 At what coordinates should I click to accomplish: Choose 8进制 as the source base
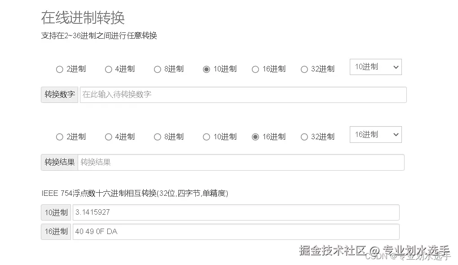point(158,69)
